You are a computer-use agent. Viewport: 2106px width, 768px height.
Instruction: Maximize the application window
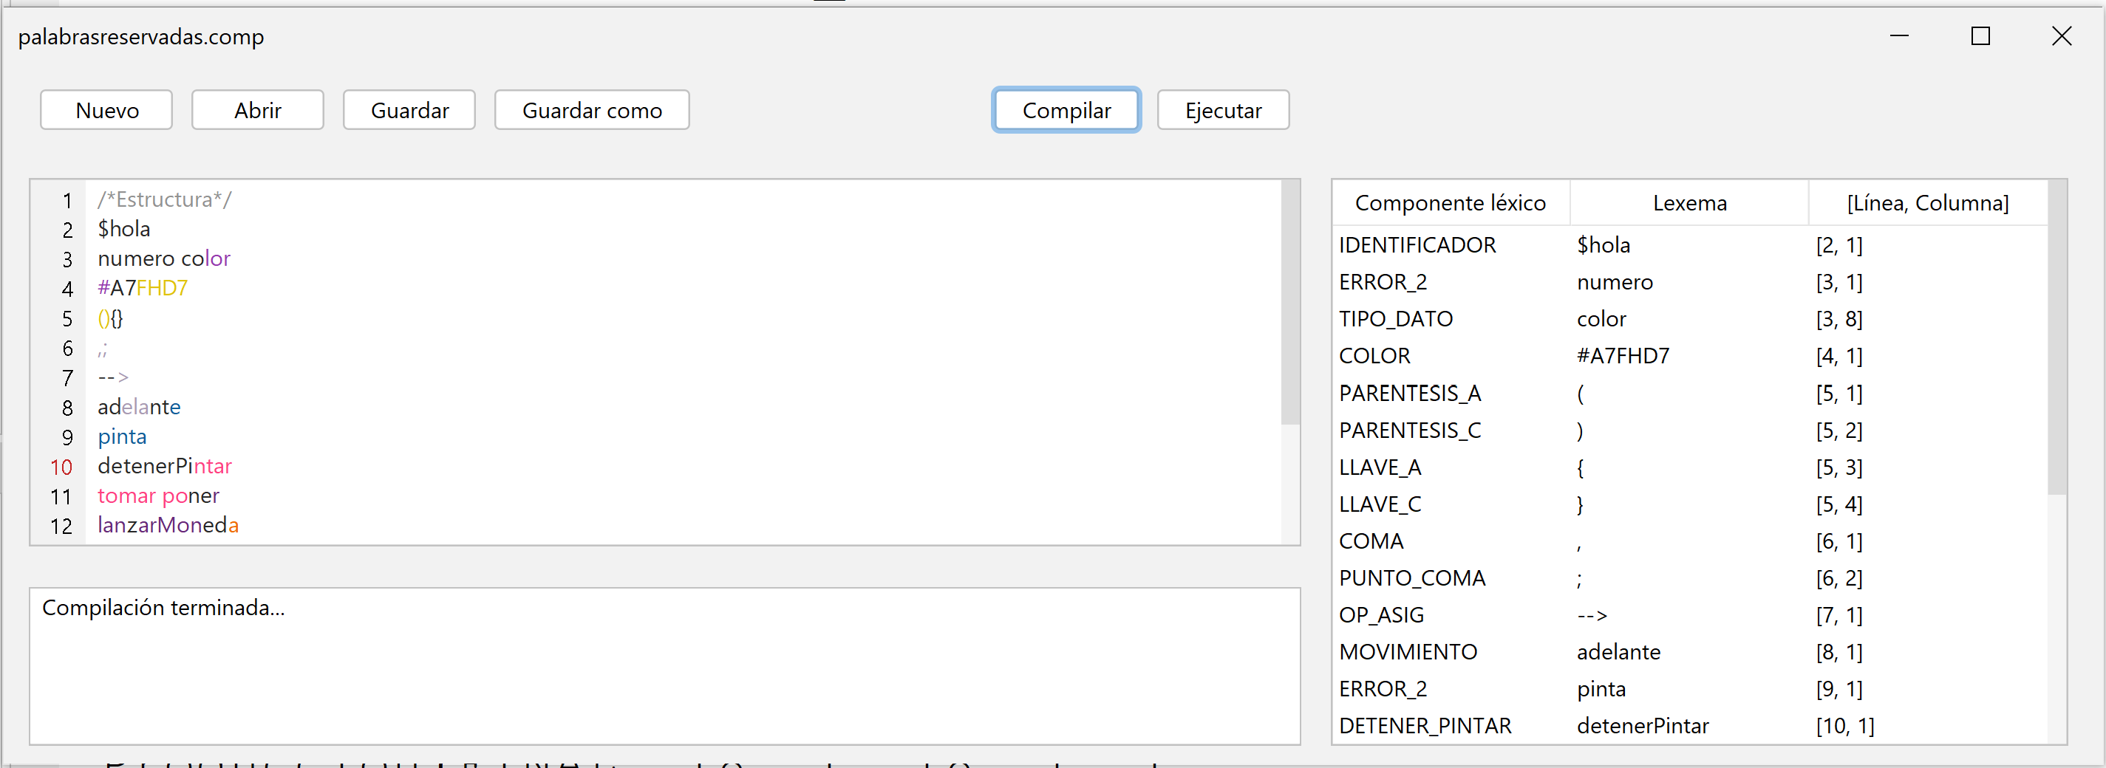(1980, 36)
